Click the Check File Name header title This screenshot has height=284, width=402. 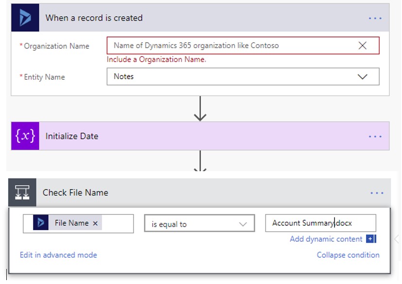click(x=75, y=193)
